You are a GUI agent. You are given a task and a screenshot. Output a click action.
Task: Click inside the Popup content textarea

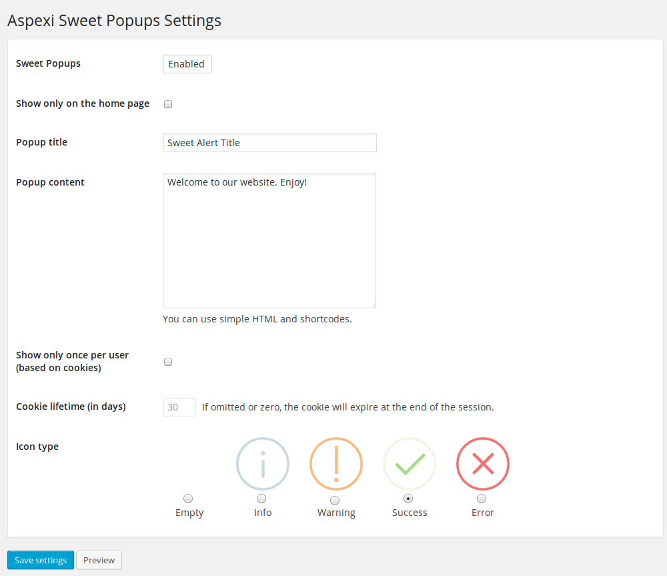click(269, 241)
